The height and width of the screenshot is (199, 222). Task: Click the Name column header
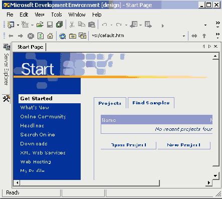pyautogui.click(x=109, y=120)
